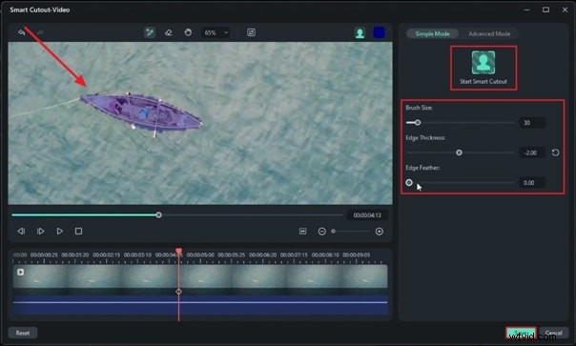
Task: Reset Edge Thickness to default
Action: pyautogui.click(x=555, y=153)
